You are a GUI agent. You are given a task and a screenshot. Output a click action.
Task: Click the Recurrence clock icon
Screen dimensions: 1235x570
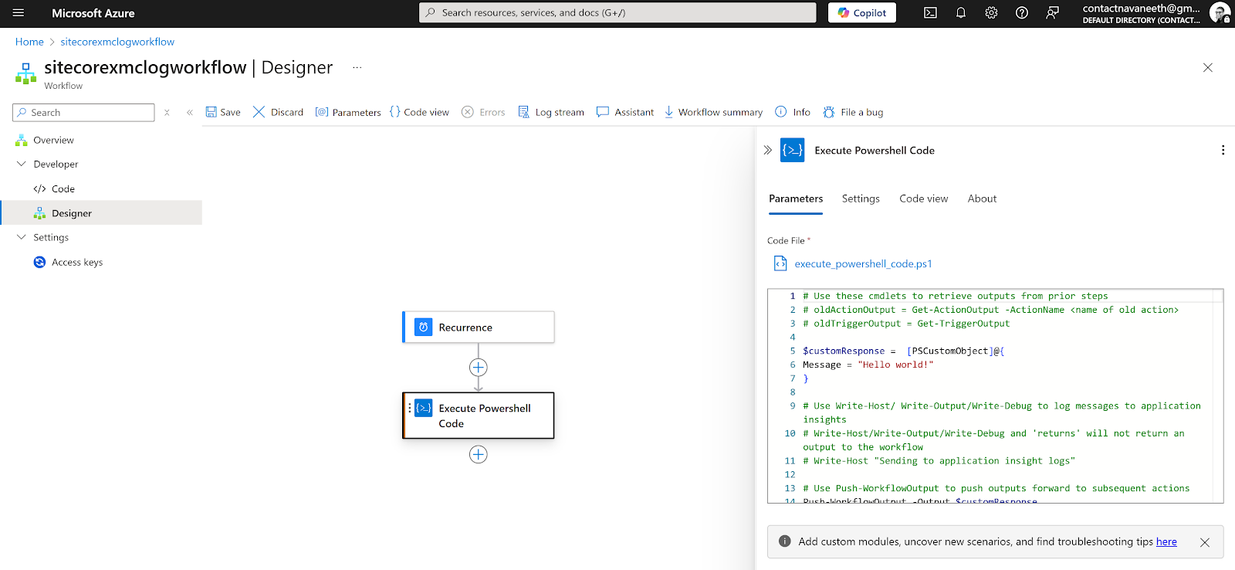pos(423,327)
